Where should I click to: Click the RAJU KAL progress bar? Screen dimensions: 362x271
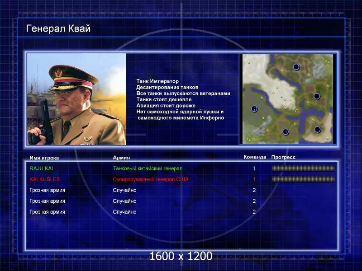click(303, 168)
